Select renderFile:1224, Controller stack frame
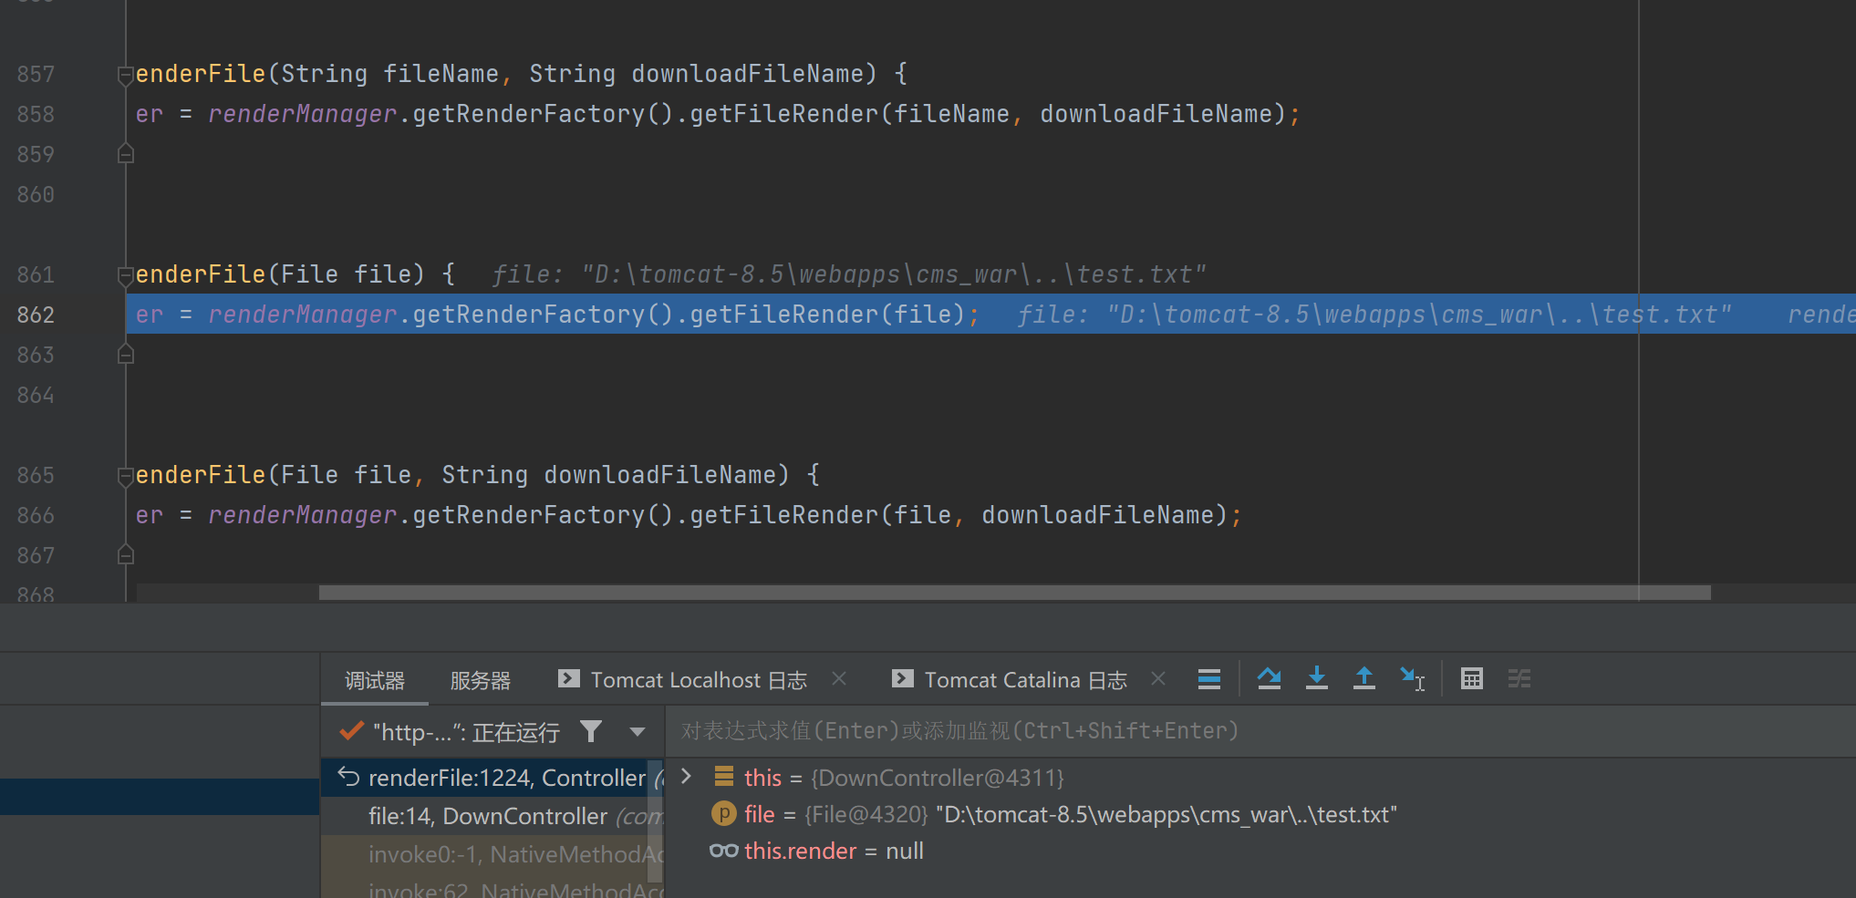1856x898 pixels. point(493,778)
